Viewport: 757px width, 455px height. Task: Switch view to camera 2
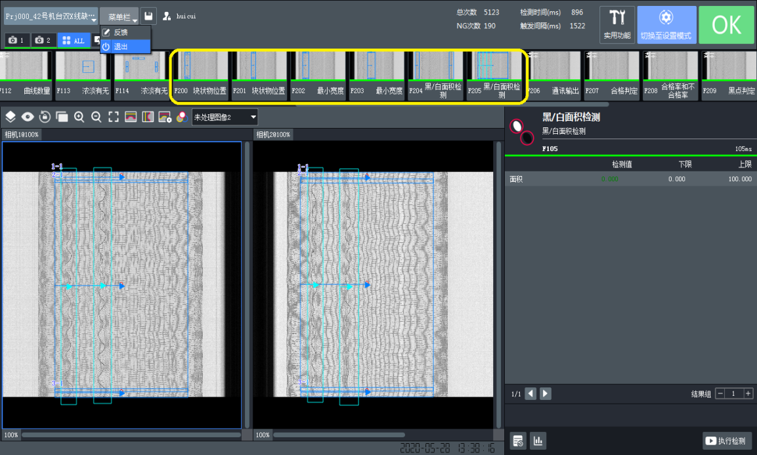coord(43,41)
